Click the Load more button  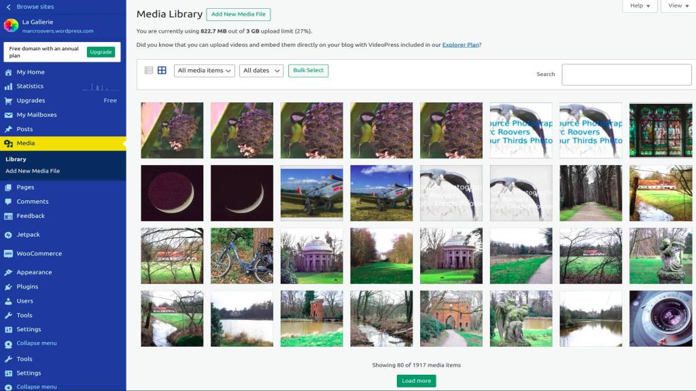[417, 381]
